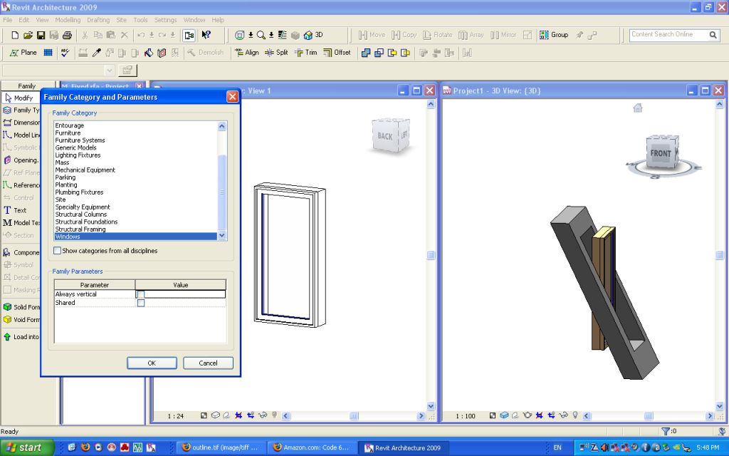
Task: Activate the Offset tool
Action: click(337, 53)
